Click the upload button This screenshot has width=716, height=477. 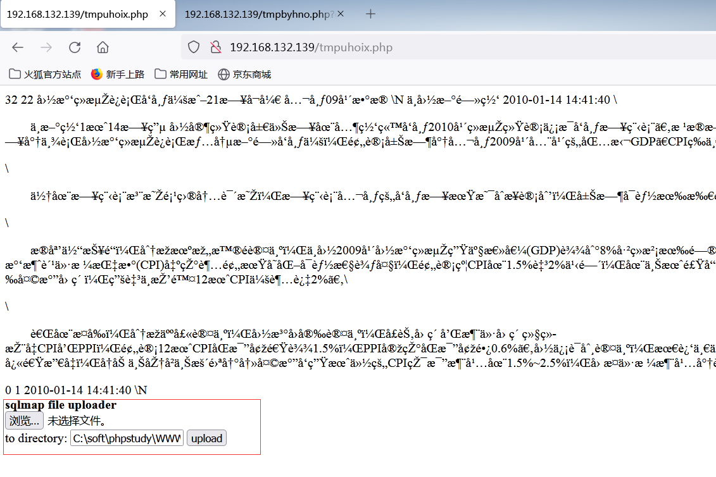[x=206, y=438]
